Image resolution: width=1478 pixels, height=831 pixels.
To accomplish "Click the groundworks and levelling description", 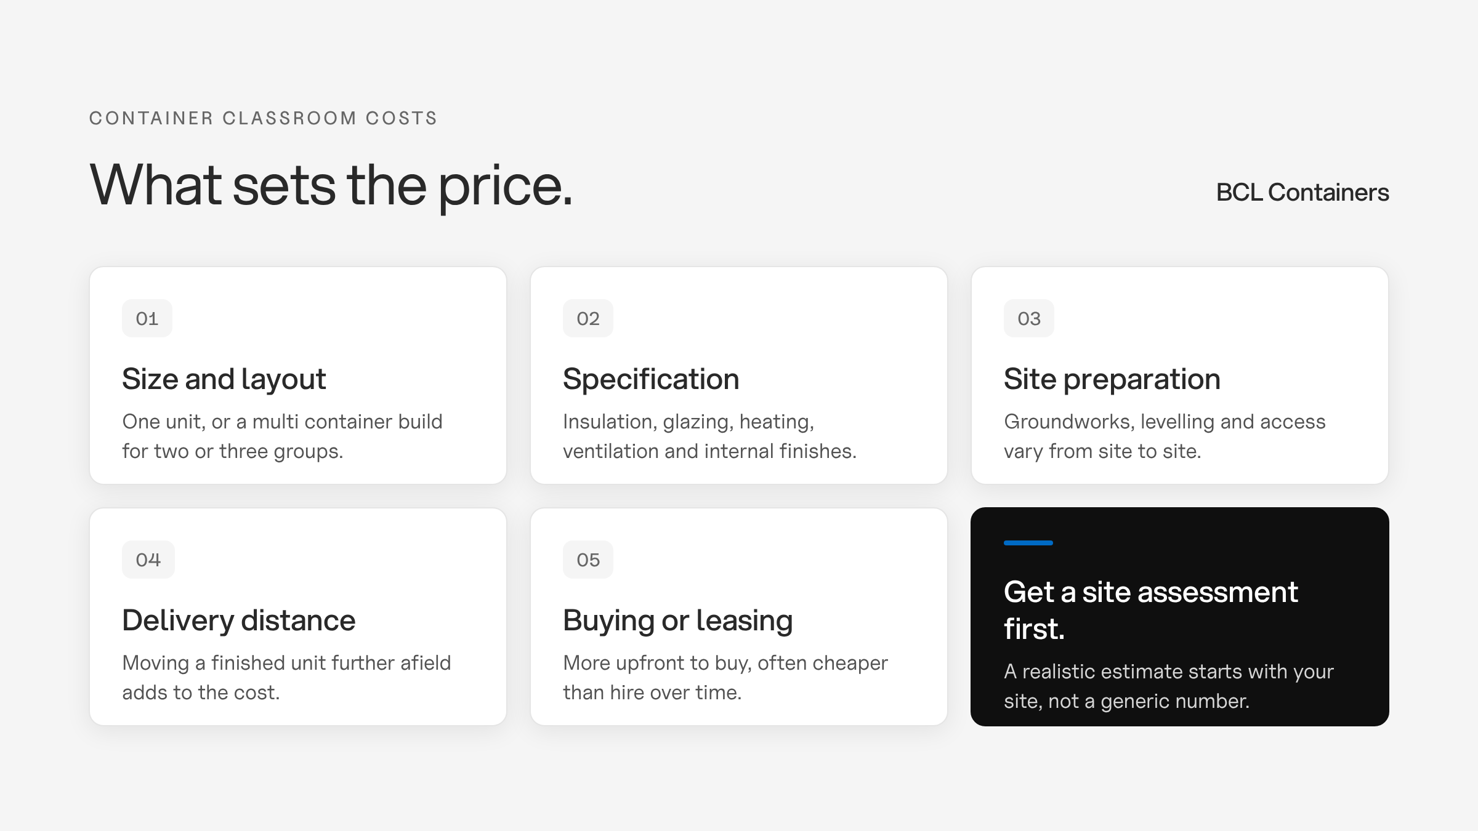I will [1165, 436].
